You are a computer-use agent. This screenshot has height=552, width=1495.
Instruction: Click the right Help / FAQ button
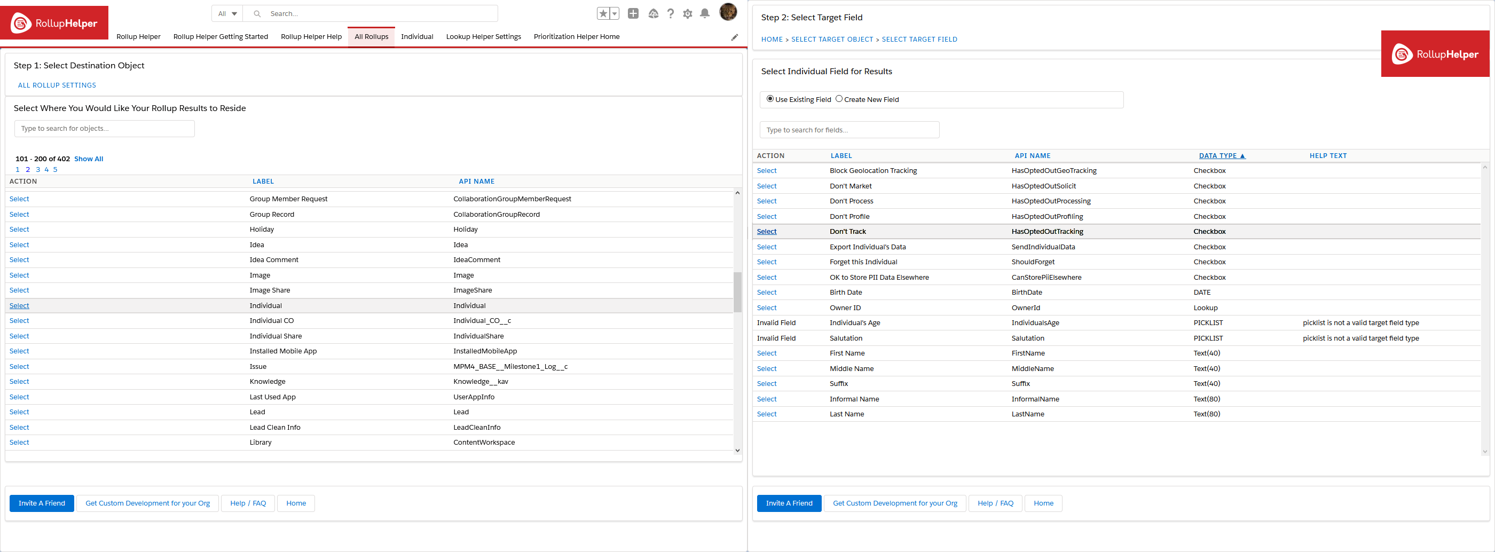pos(995,503)
